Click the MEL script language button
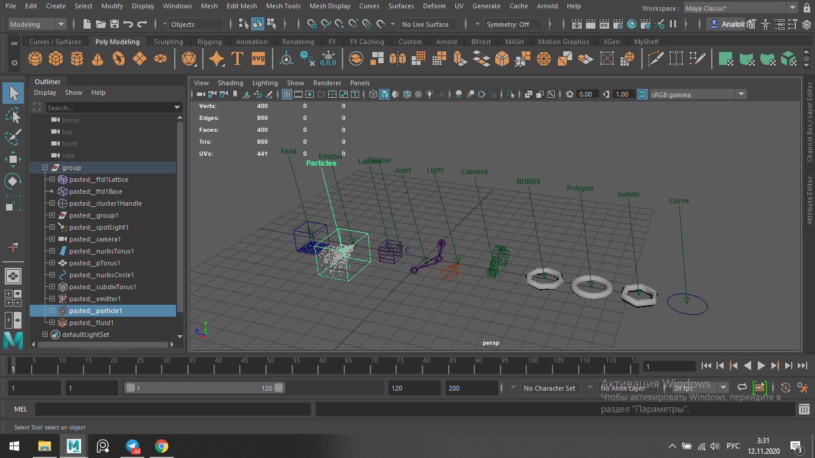This screenshot has width=815, height=458. pos(21,409)
